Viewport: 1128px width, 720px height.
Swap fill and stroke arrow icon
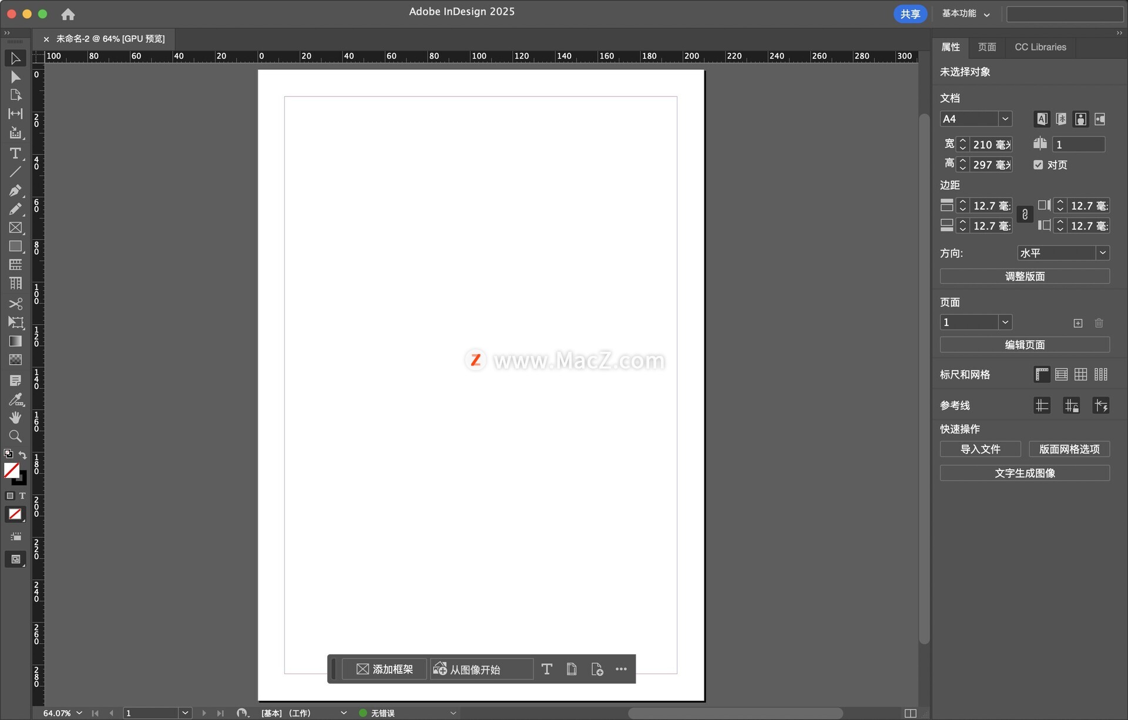(x=23, y=455)
